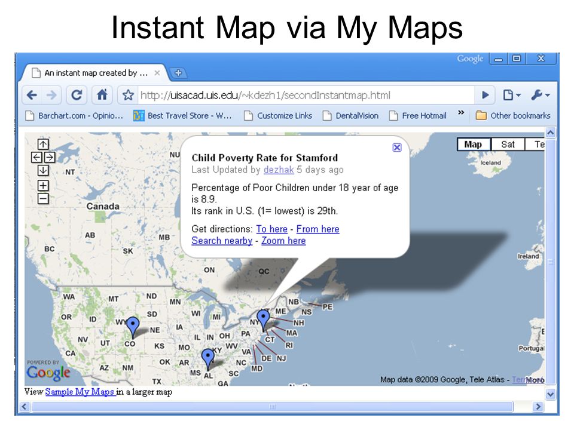Click the 'Search nearby' link
Image resolution: width=574 pixels, height=430 pixels.
(222, 241)
